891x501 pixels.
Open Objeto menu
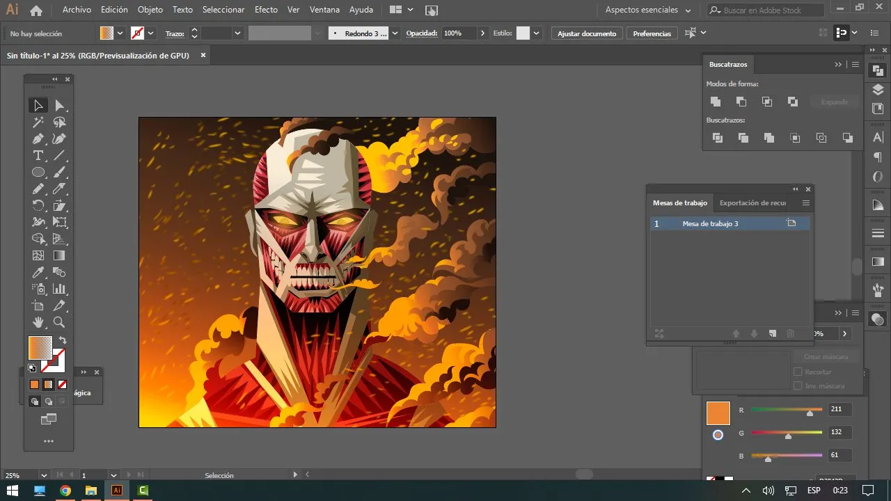(x=150, y=10)
